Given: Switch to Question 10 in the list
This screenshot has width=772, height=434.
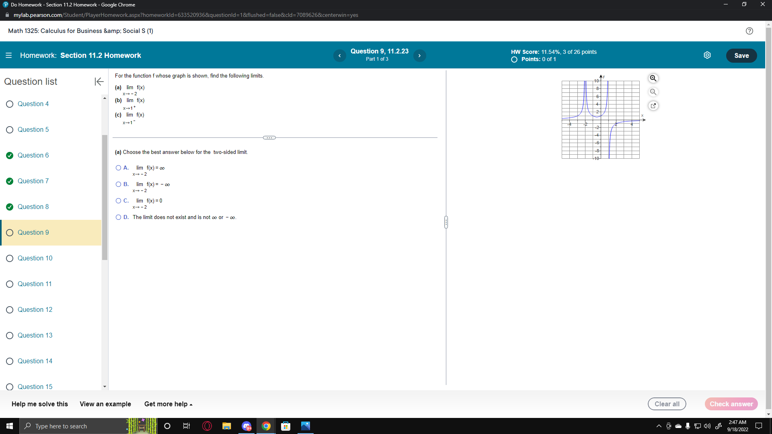Looking at the screenshot, I should [35, 258].
